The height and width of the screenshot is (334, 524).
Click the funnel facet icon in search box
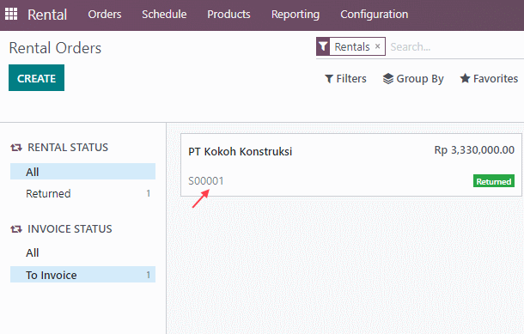[x=323, y=46]
